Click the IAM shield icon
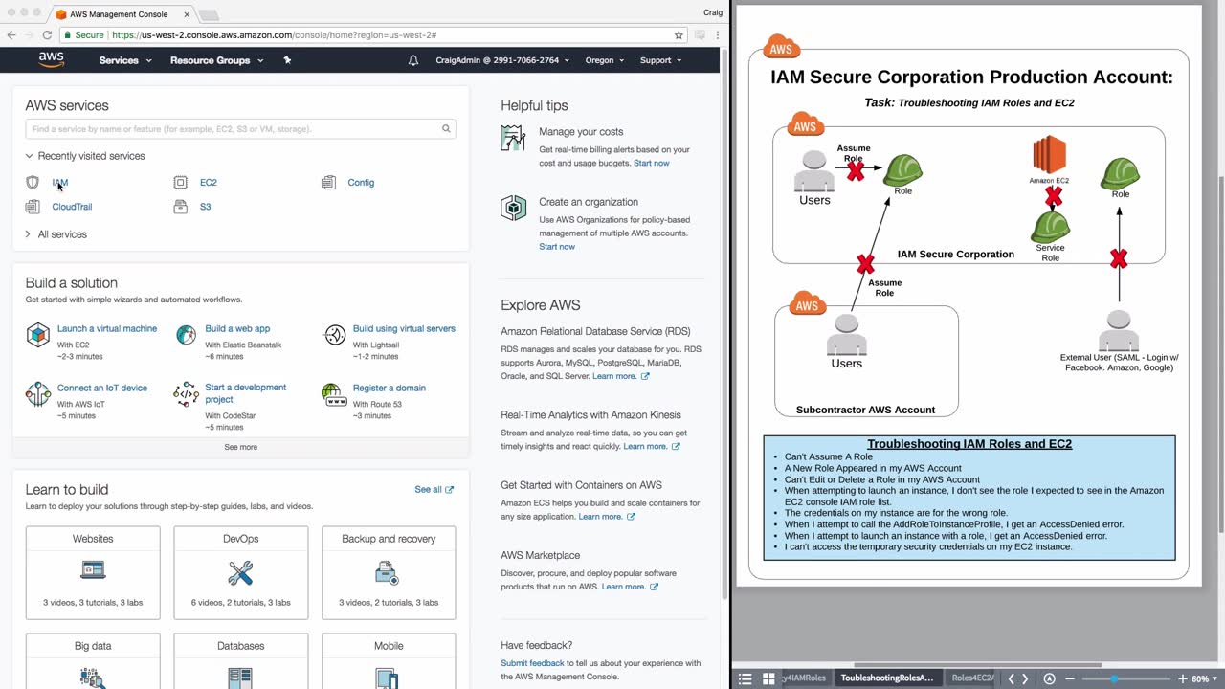Screen dimensions: 1225x689 33,182
